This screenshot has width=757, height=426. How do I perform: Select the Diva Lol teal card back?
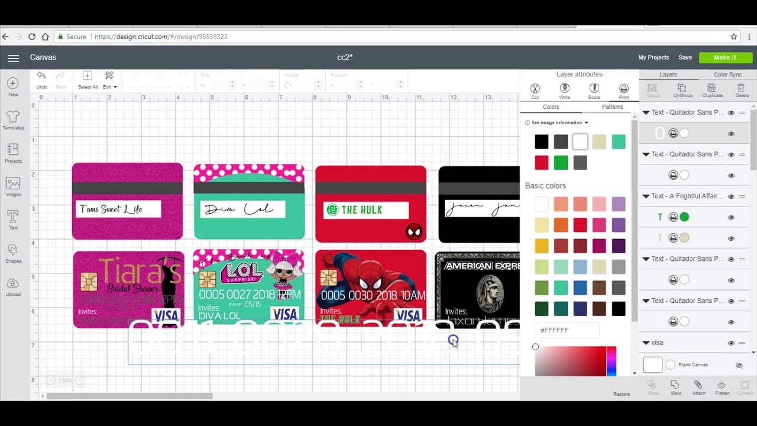coord(249,202)
